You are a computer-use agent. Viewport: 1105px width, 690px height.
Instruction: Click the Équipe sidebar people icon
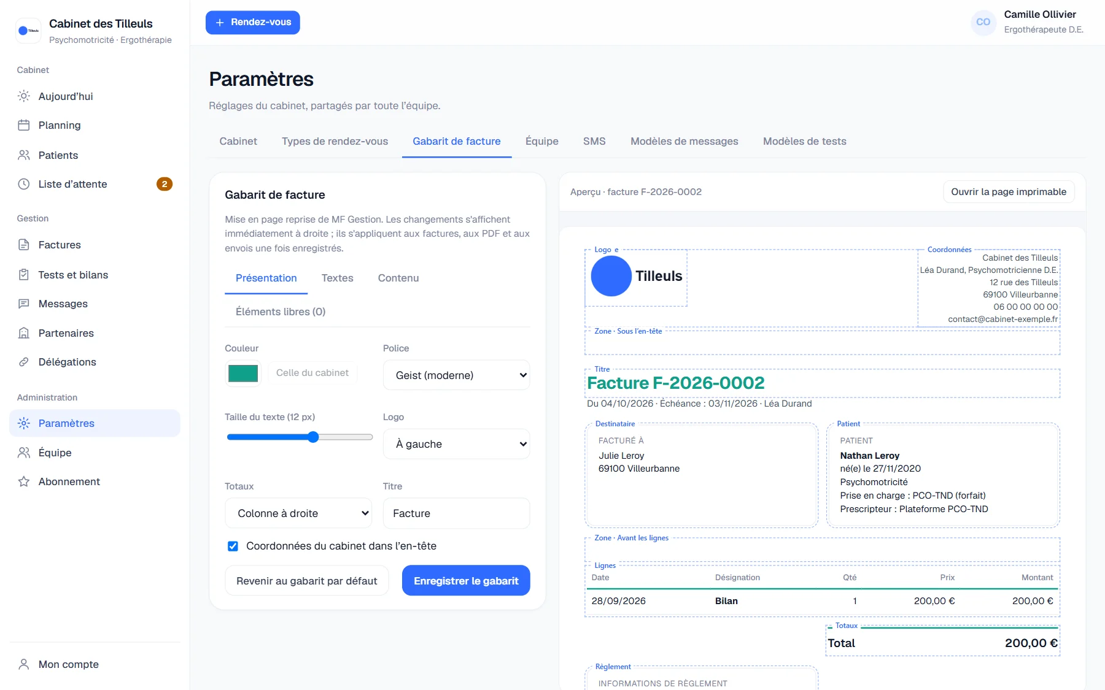[24, 453]
